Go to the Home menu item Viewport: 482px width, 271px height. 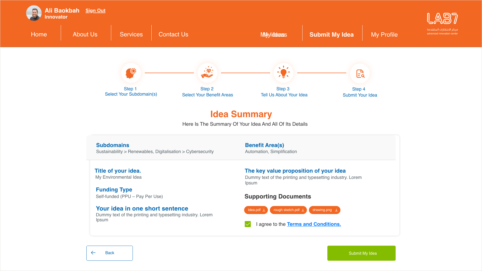click(x=39, y=34)
